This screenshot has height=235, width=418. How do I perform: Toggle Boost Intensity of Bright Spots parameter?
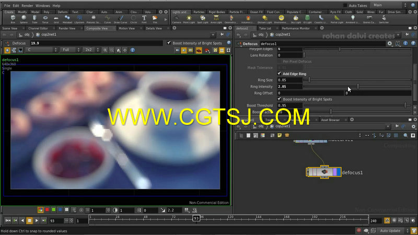279,99
